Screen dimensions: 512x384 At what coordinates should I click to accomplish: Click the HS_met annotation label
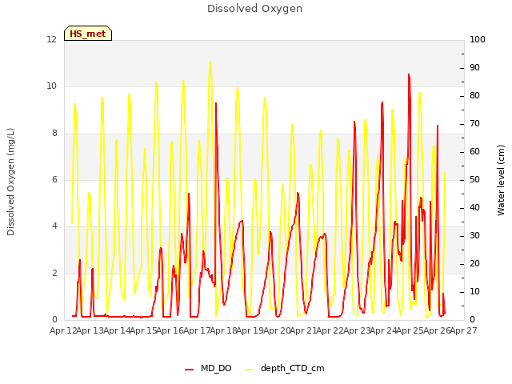tap(88, 34)
